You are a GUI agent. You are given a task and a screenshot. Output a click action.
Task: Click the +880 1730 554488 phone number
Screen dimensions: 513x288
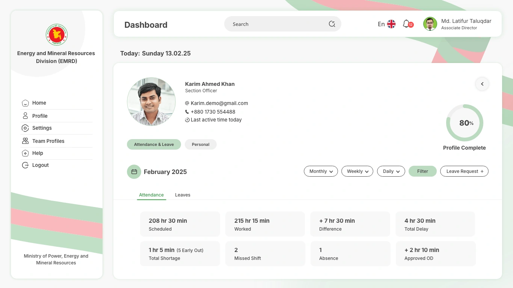[213, 112]
